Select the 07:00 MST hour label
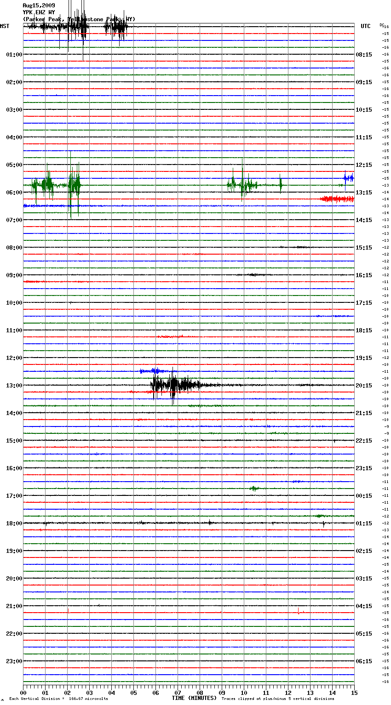 (x=14, y=220)
